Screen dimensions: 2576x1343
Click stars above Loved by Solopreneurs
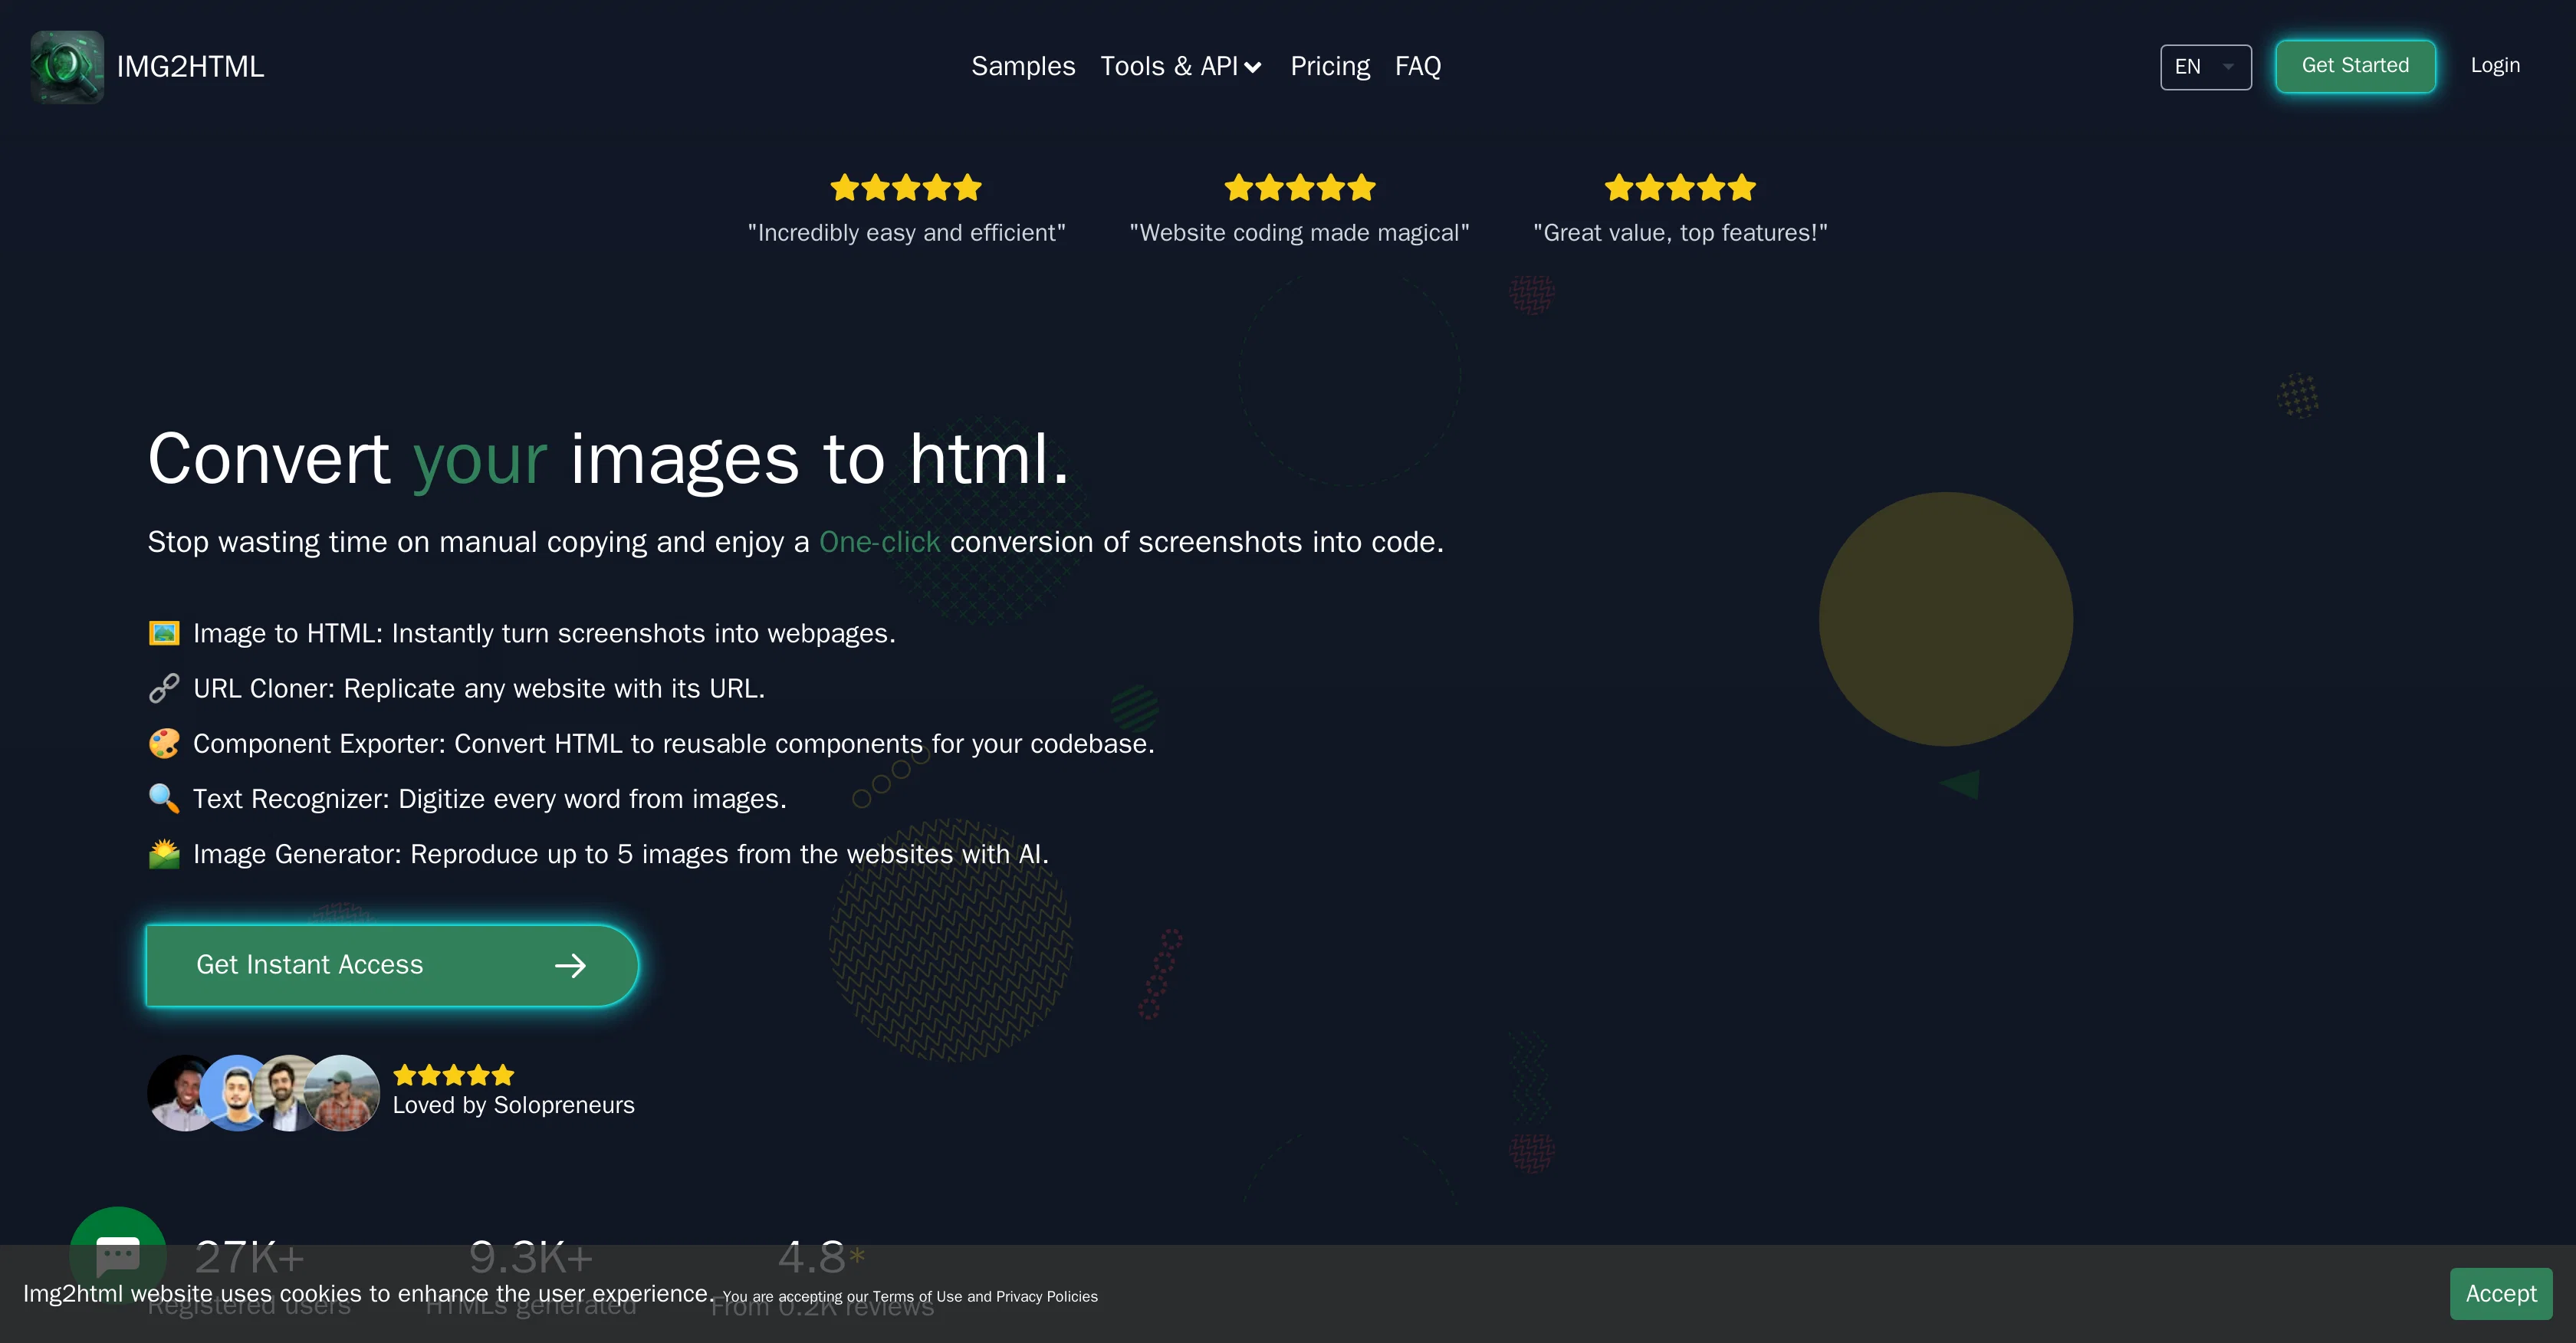click(454, 1075)
